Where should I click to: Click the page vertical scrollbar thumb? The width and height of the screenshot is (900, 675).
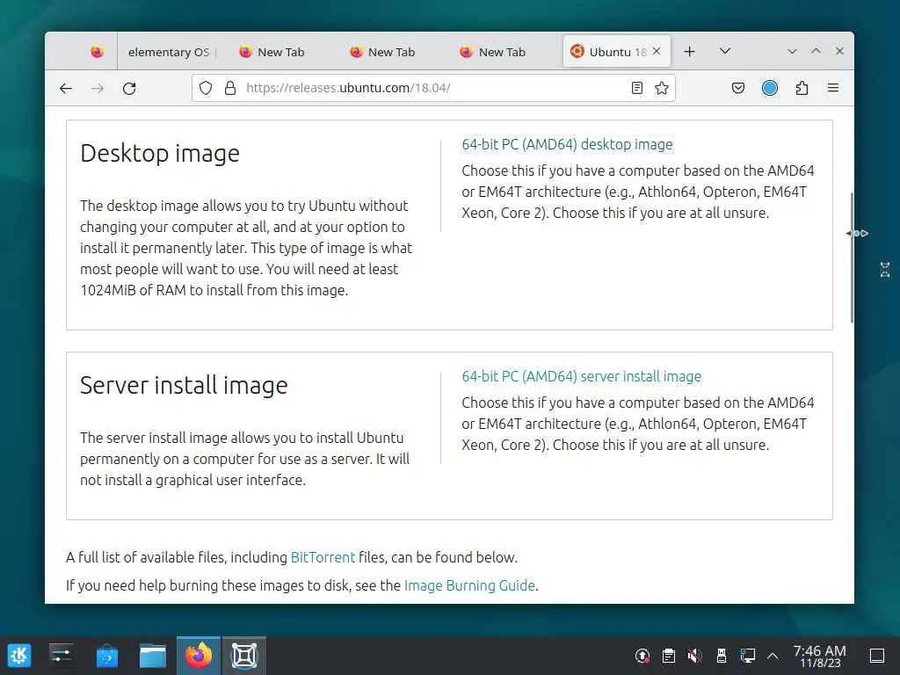851,258
